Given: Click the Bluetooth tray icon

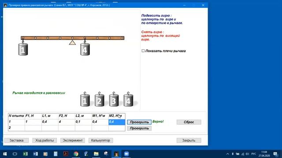Looking at the screenshot, I should click(x=233, y=154).
